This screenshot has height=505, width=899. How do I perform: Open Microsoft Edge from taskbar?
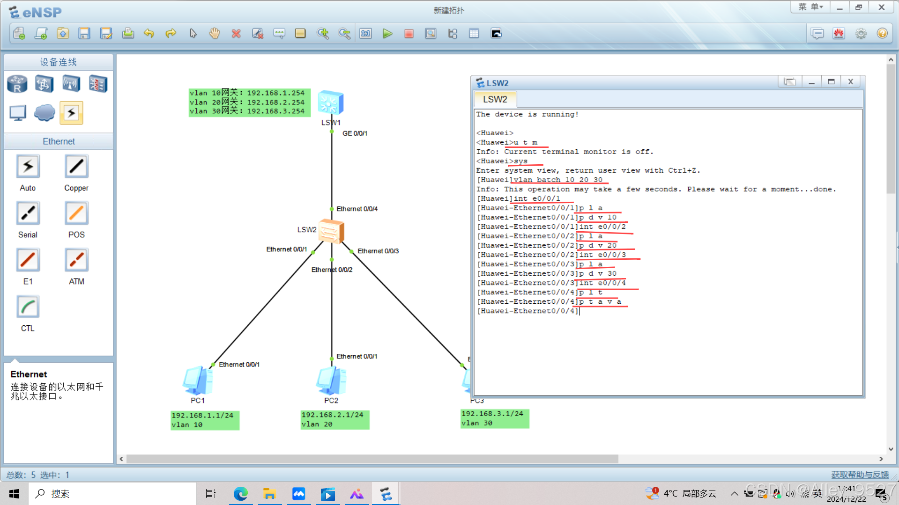pyautogui.click(x=241, y=494)
